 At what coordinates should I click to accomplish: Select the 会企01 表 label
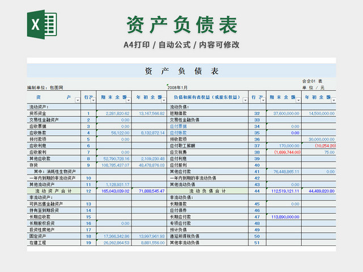pyautogui.click(x=312, y=81)
